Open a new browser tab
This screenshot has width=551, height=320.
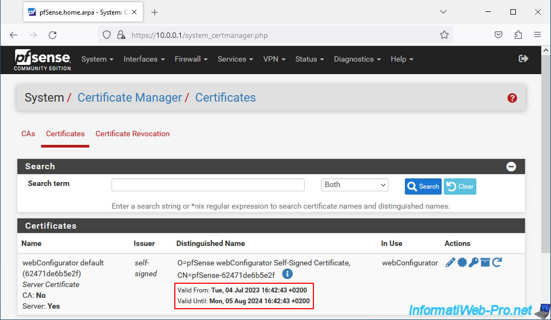tap(155, 12)
